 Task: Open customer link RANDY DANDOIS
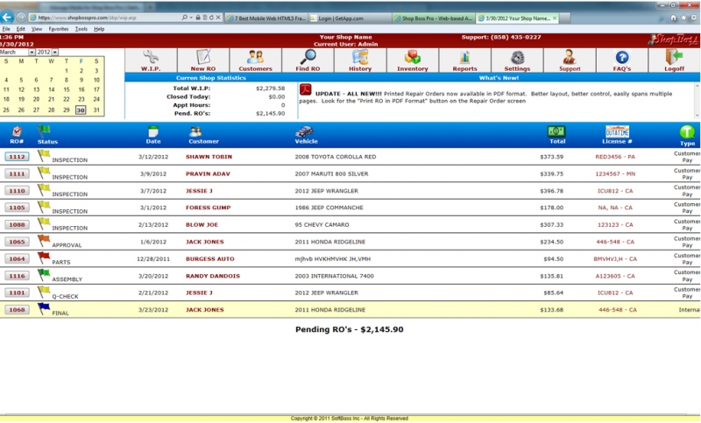(213, 276)
